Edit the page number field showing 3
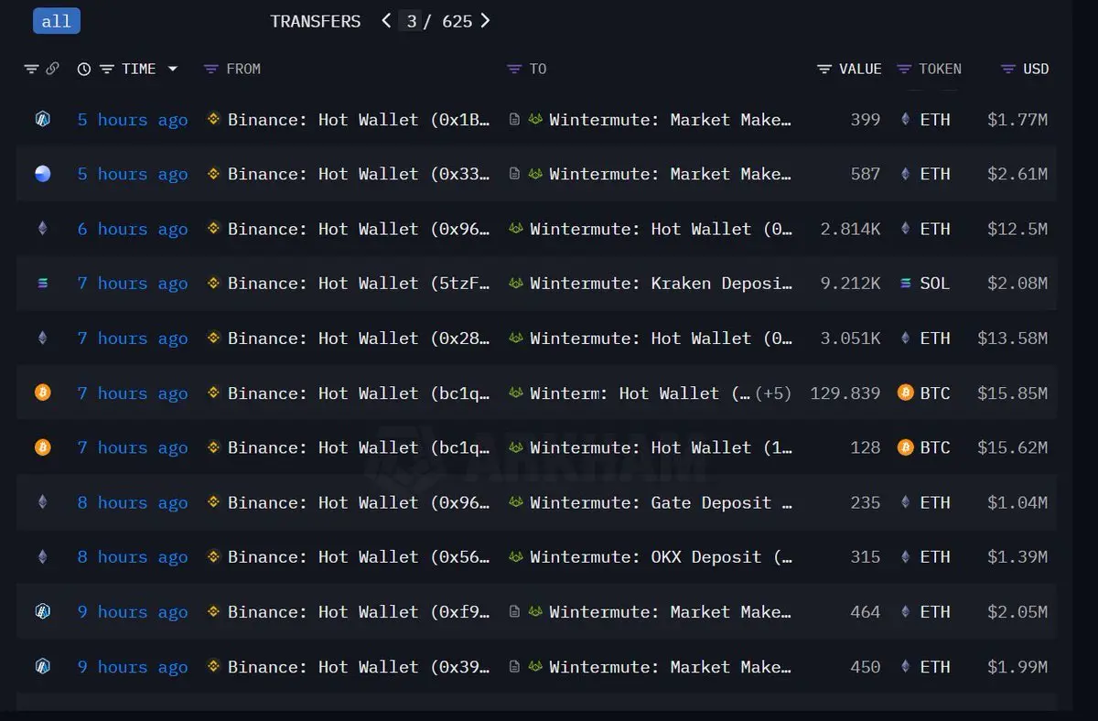 412,21
